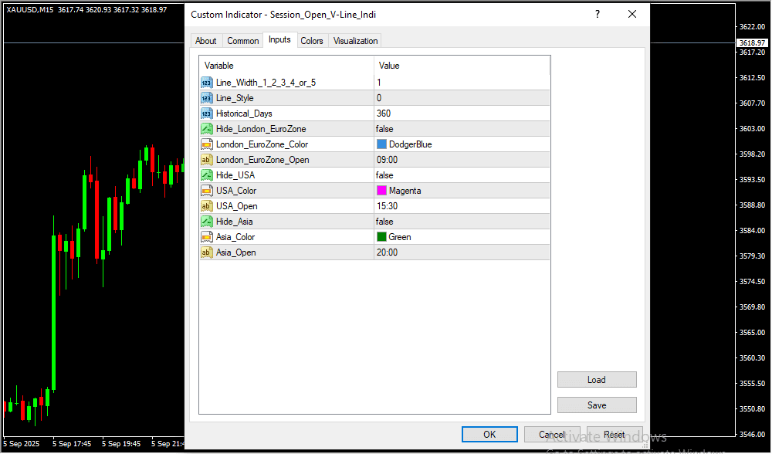Click the London_EuroZone_Open string icon
Image resolution: width=772 pixels, height=454 pixels.
(207, 160)
